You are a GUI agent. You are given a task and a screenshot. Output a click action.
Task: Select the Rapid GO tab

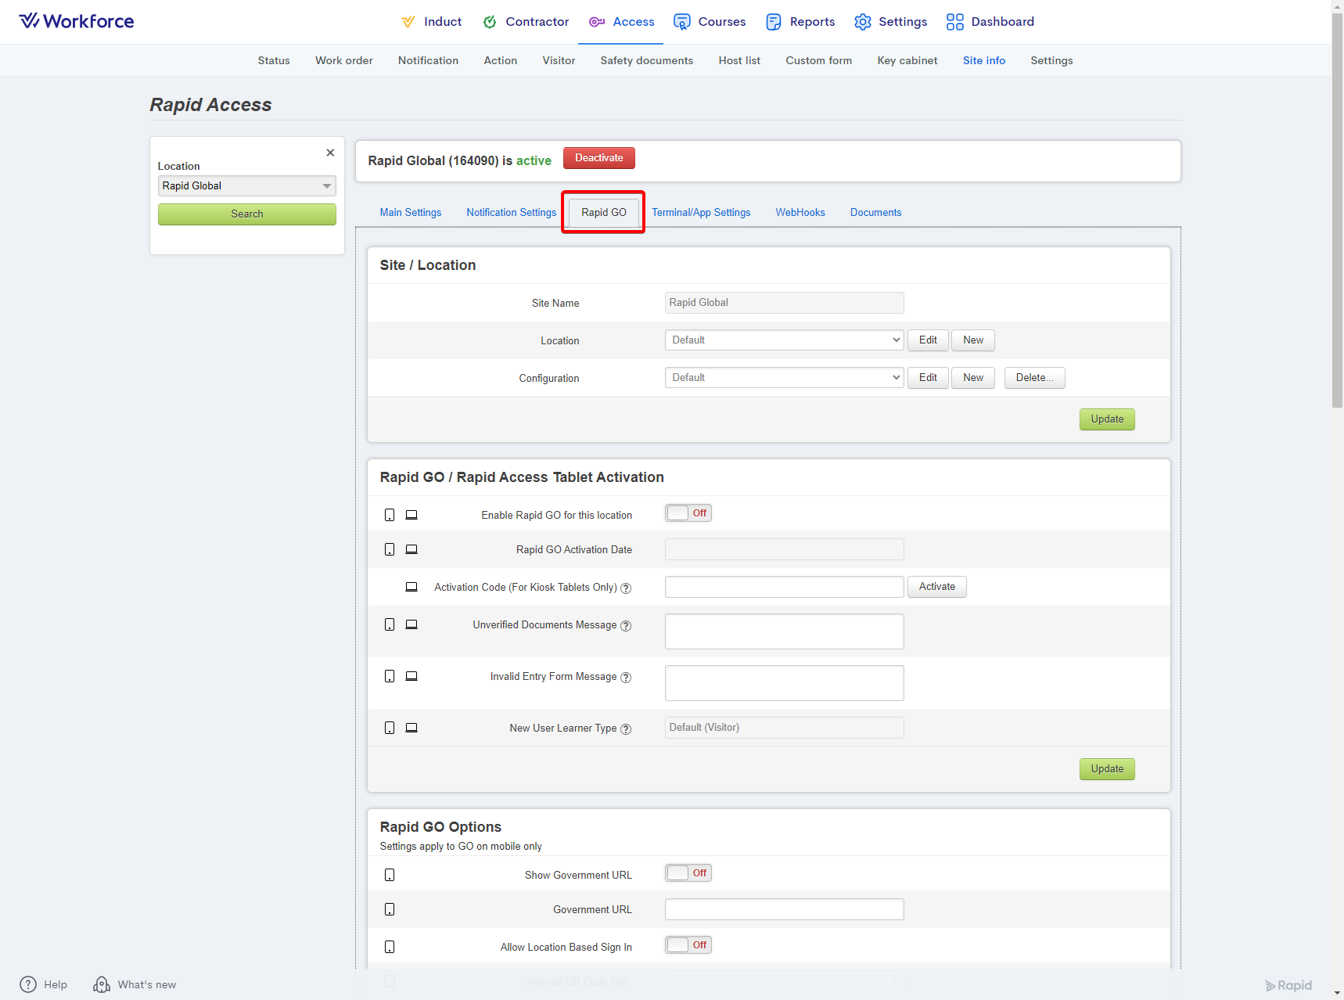[x=604, y=213]
